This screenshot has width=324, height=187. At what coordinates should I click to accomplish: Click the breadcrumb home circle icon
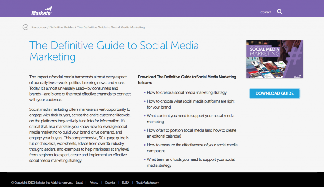click(26, 27)
